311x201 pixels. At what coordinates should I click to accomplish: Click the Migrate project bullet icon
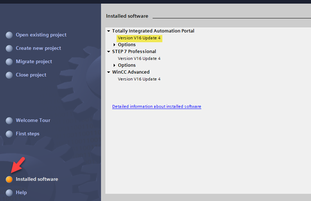(9, 62)
